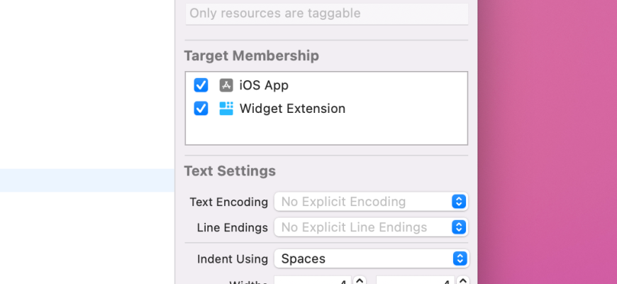The width and height of the screenshot is (617, 284).
Task: Click the left width field's stepper
Action: coord(360,281)
